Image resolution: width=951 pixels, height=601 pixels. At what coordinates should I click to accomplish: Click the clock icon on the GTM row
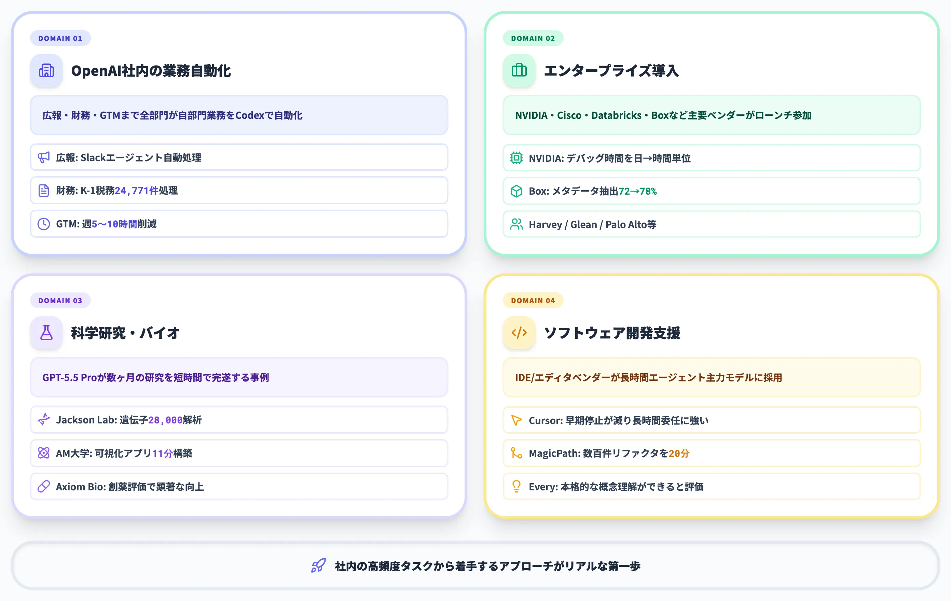44,224
